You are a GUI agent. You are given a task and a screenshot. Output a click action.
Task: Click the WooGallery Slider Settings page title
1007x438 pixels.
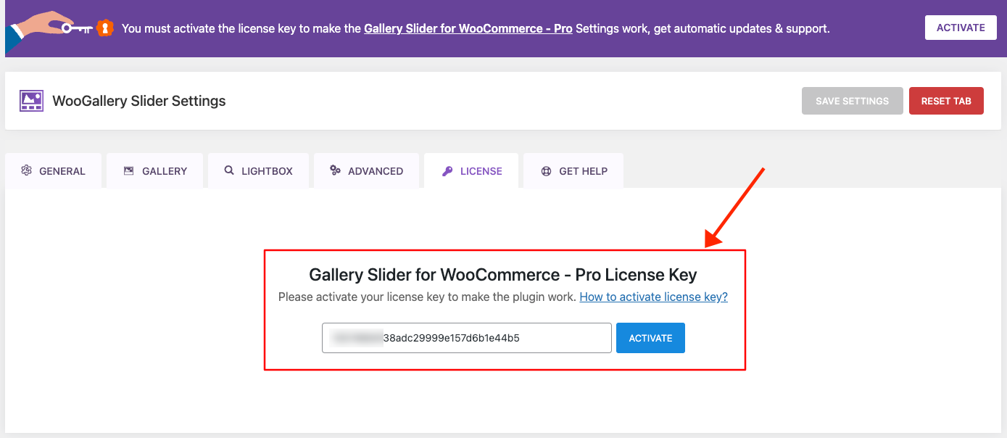[139, 101]
